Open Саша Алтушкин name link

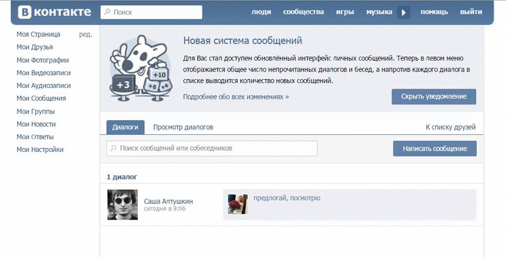point(168,201)
